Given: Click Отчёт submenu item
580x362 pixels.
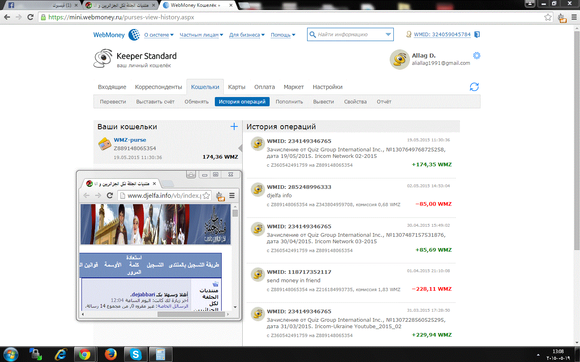Looking at the screenshot, I should coord(384,102).
